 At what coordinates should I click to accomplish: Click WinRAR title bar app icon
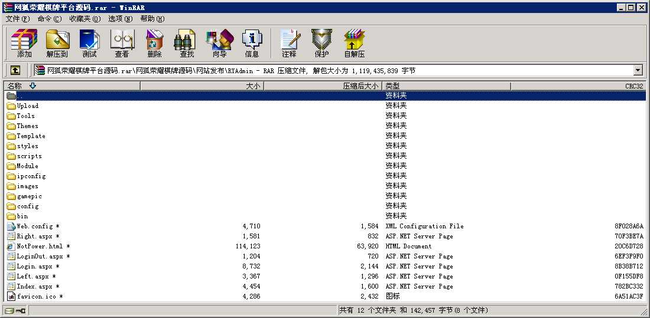(8, 8)
